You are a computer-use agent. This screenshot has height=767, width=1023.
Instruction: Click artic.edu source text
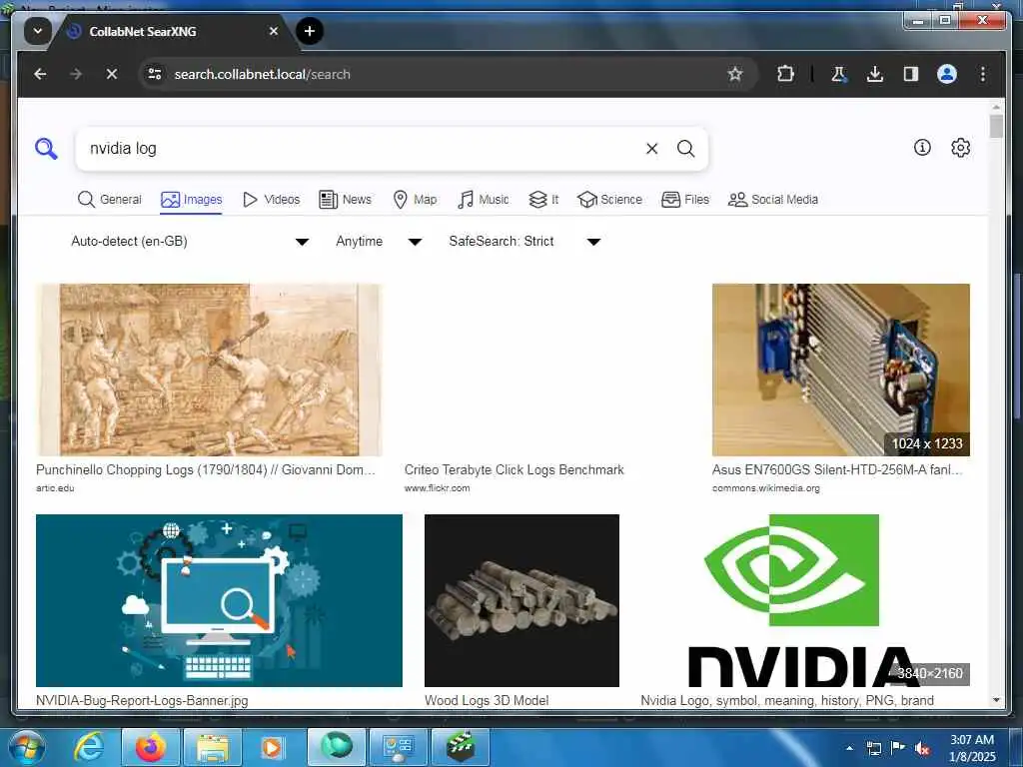coord(55,487)
